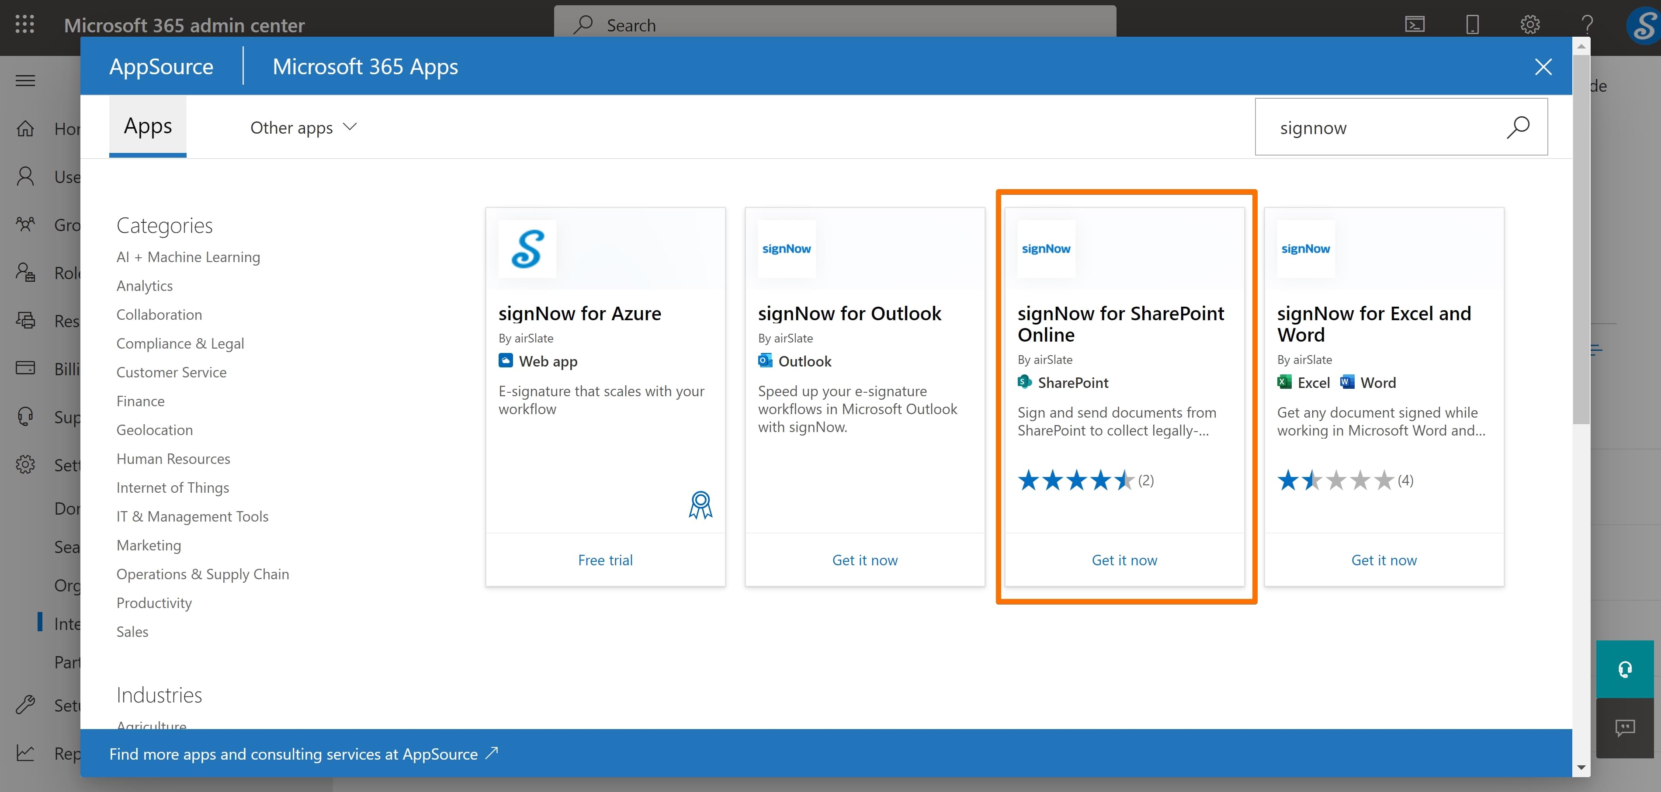Open Users icon in the left navigation
The height and width of the screenshot is (792, 1661).
tap(25, 176)
